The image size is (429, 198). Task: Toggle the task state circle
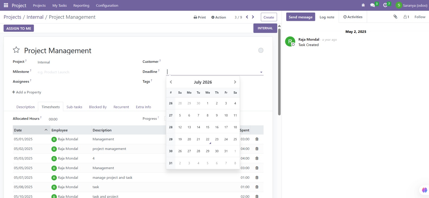[x=261, y=50]
